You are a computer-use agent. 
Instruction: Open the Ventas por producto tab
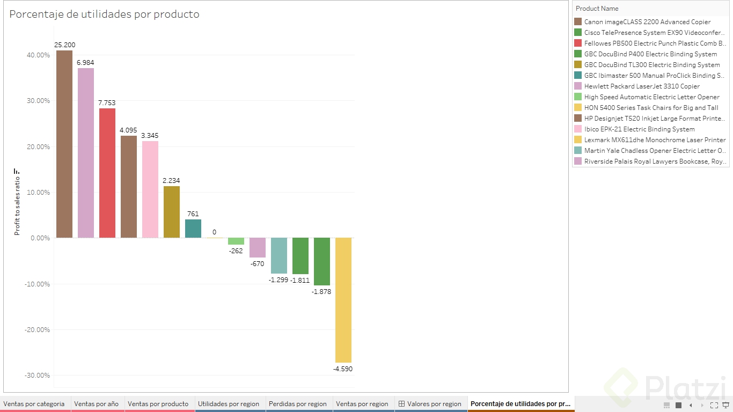coord(159,404)
